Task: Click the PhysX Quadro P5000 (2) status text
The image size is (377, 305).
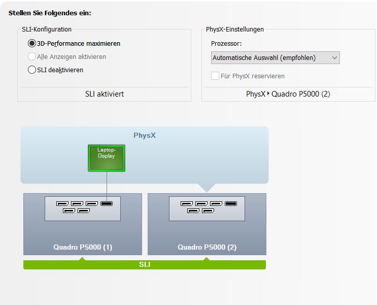Action: 288,94
